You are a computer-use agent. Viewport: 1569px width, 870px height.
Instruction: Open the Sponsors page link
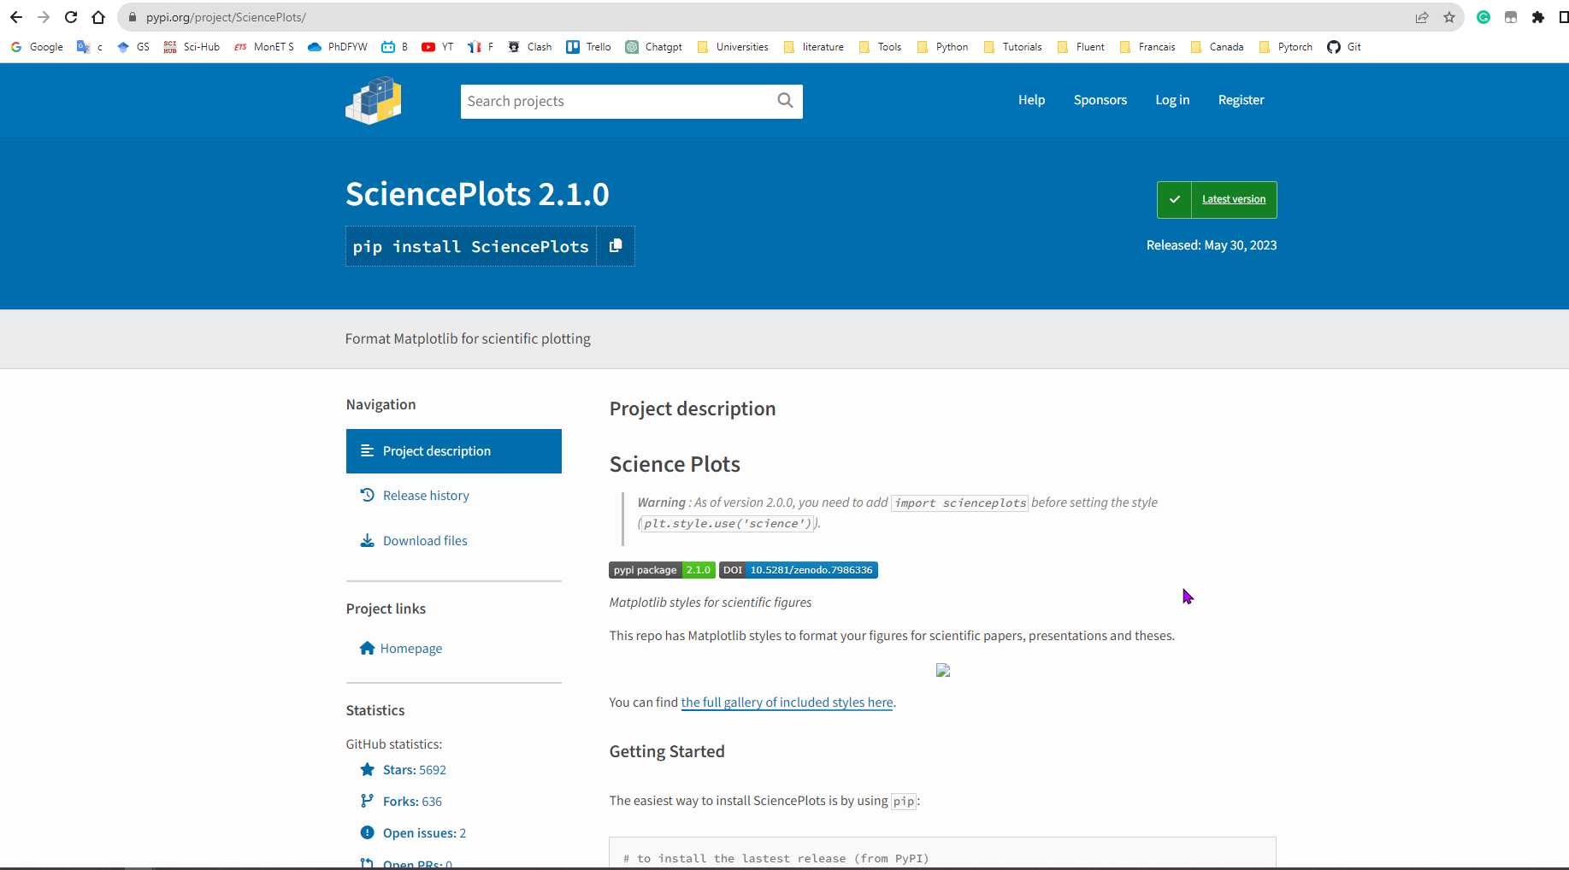click(1100, 100)
